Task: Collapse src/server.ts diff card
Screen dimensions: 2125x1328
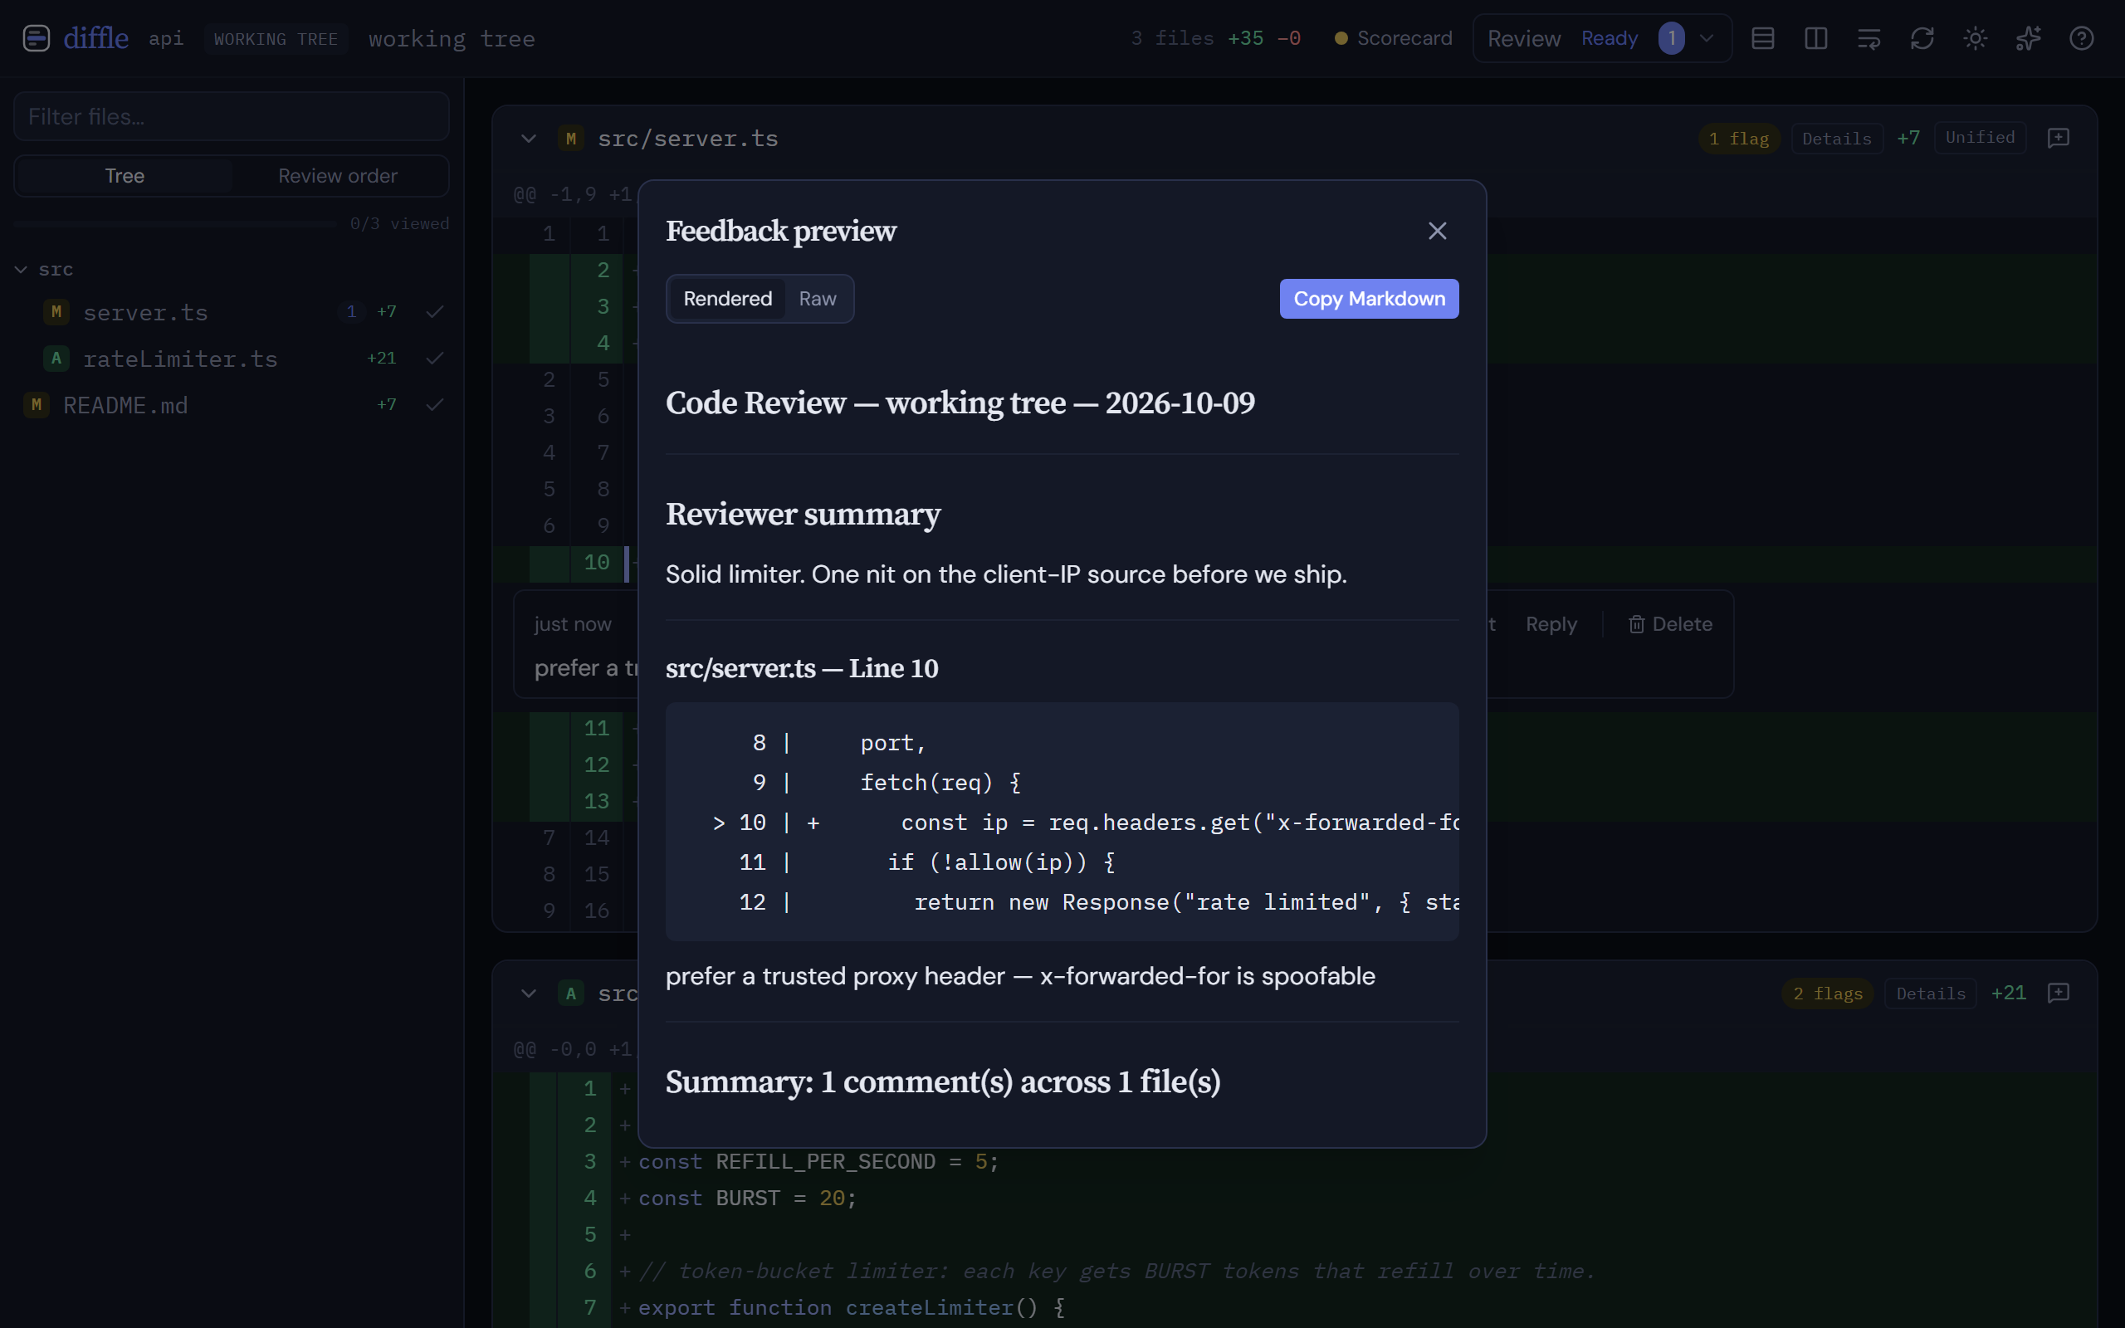Action: pyautogui.click(x=528, y=139)
